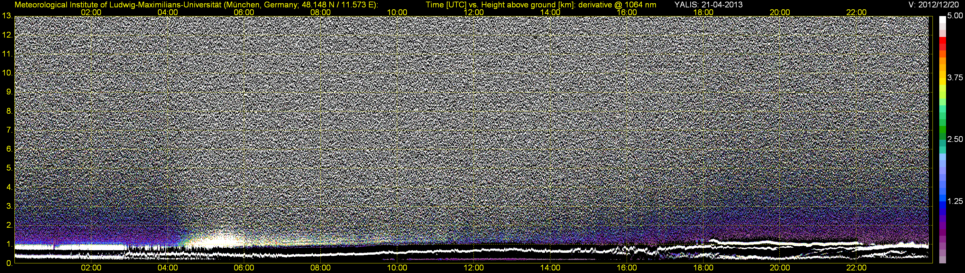Click 14:00 on the top time axis
965x273 pixels.
tap(550, 12)
